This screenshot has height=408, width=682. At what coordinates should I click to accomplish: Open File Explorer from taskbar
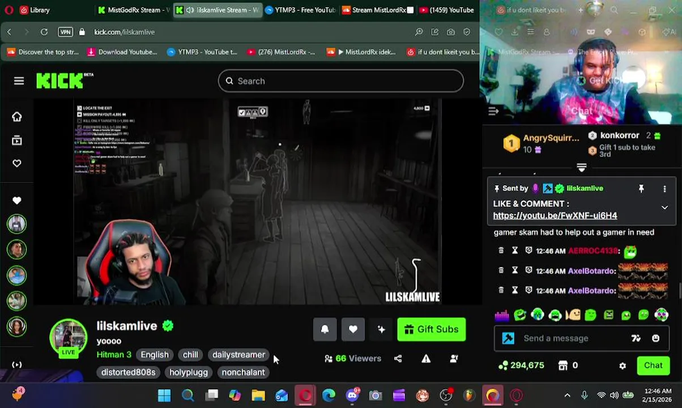(258, 396)
